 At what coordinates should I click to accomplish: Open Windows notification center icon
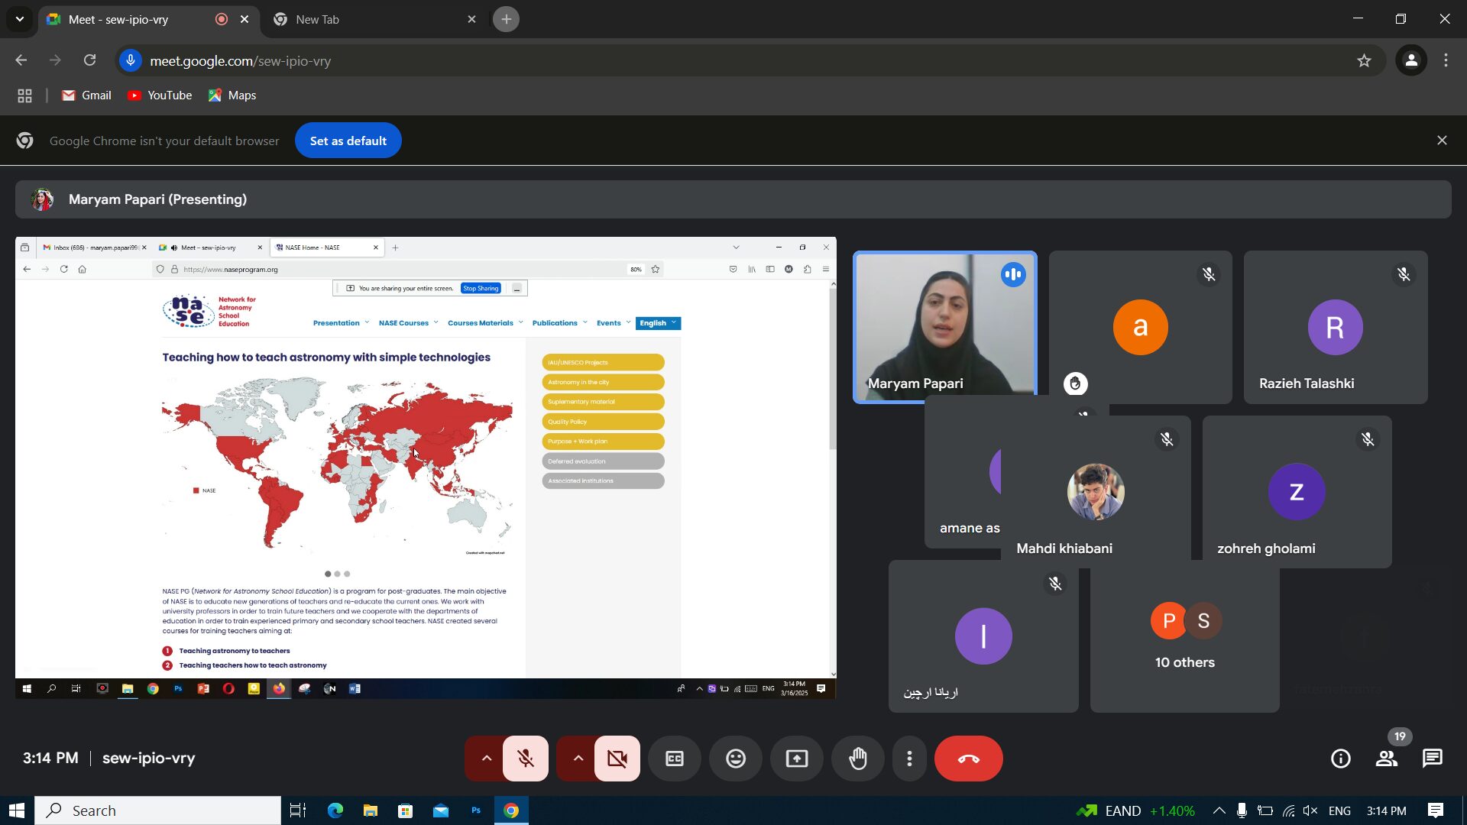[x=1436, y=810]
